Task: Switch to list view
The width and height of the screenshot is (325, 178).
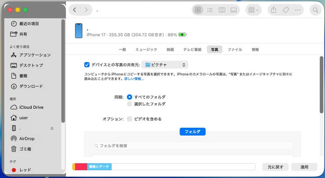Action: (x=210, y=10)
